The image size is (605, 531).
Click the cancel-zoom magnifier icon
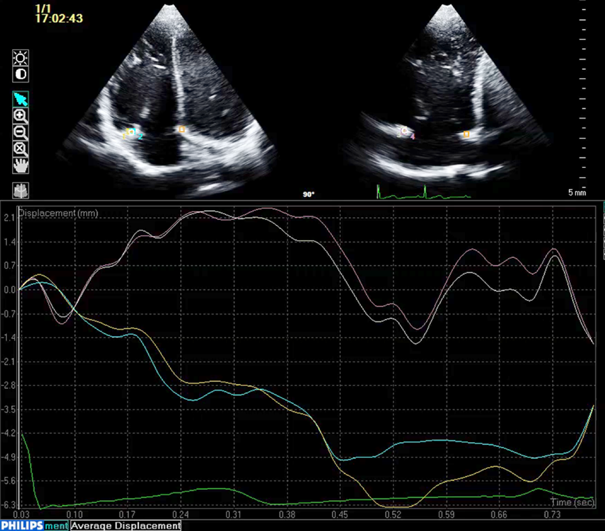pos(19,149)
